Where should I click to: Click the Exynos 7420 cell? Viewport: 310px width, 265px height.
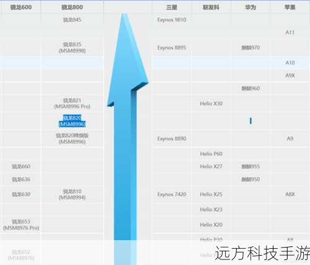[x=172, y=194]
